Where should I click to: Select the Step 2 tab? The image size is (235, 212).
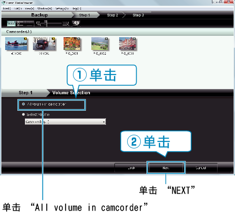(113, 15)
